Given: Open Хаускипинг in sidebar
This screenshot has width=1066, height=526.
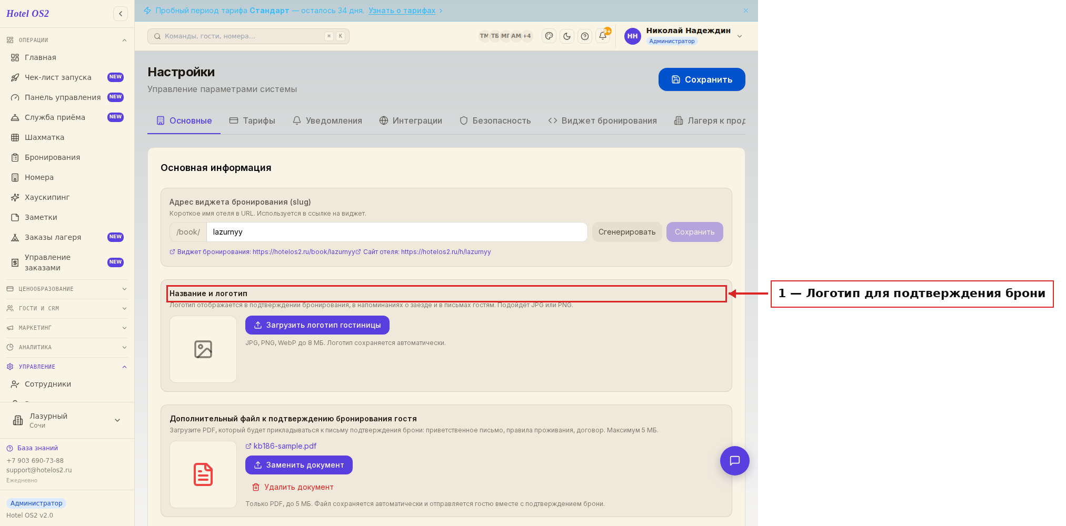Looking at the screenshot, I should click(x=67, y=197).
